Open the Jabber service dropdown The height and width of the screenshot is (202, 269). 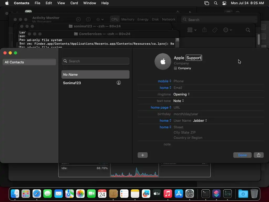pos(200,120)
